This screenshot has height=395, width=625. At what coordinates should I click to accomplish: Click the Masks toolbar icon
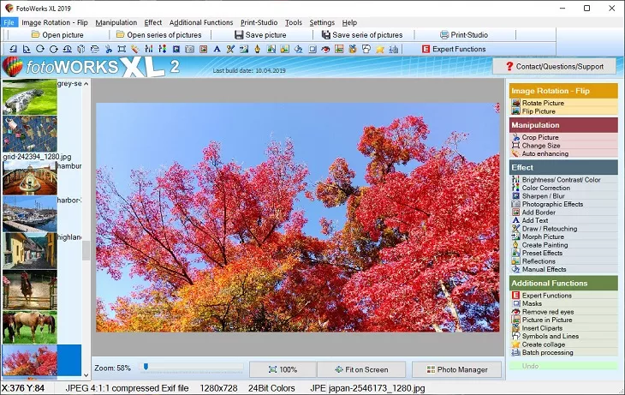coord(312,49)
